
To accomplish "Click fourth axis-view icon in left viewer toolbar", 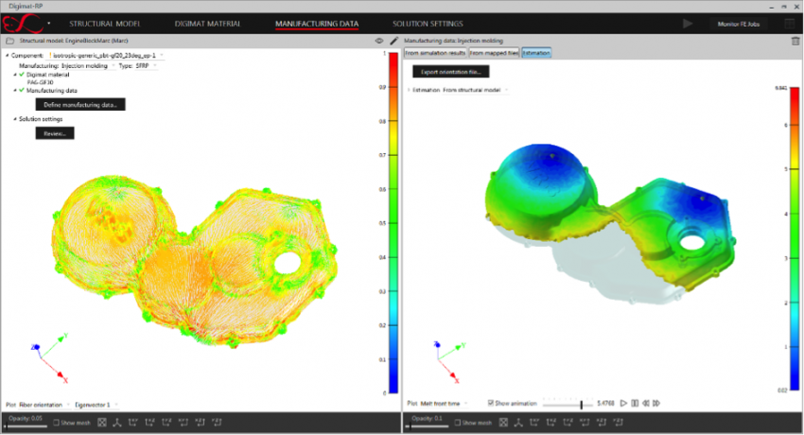I will tap(184, 422).
